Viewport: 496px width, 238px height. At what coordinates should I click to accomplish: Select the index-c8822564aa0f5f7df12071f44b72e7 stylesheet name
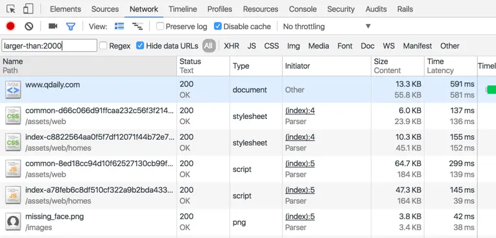point(100,137)
